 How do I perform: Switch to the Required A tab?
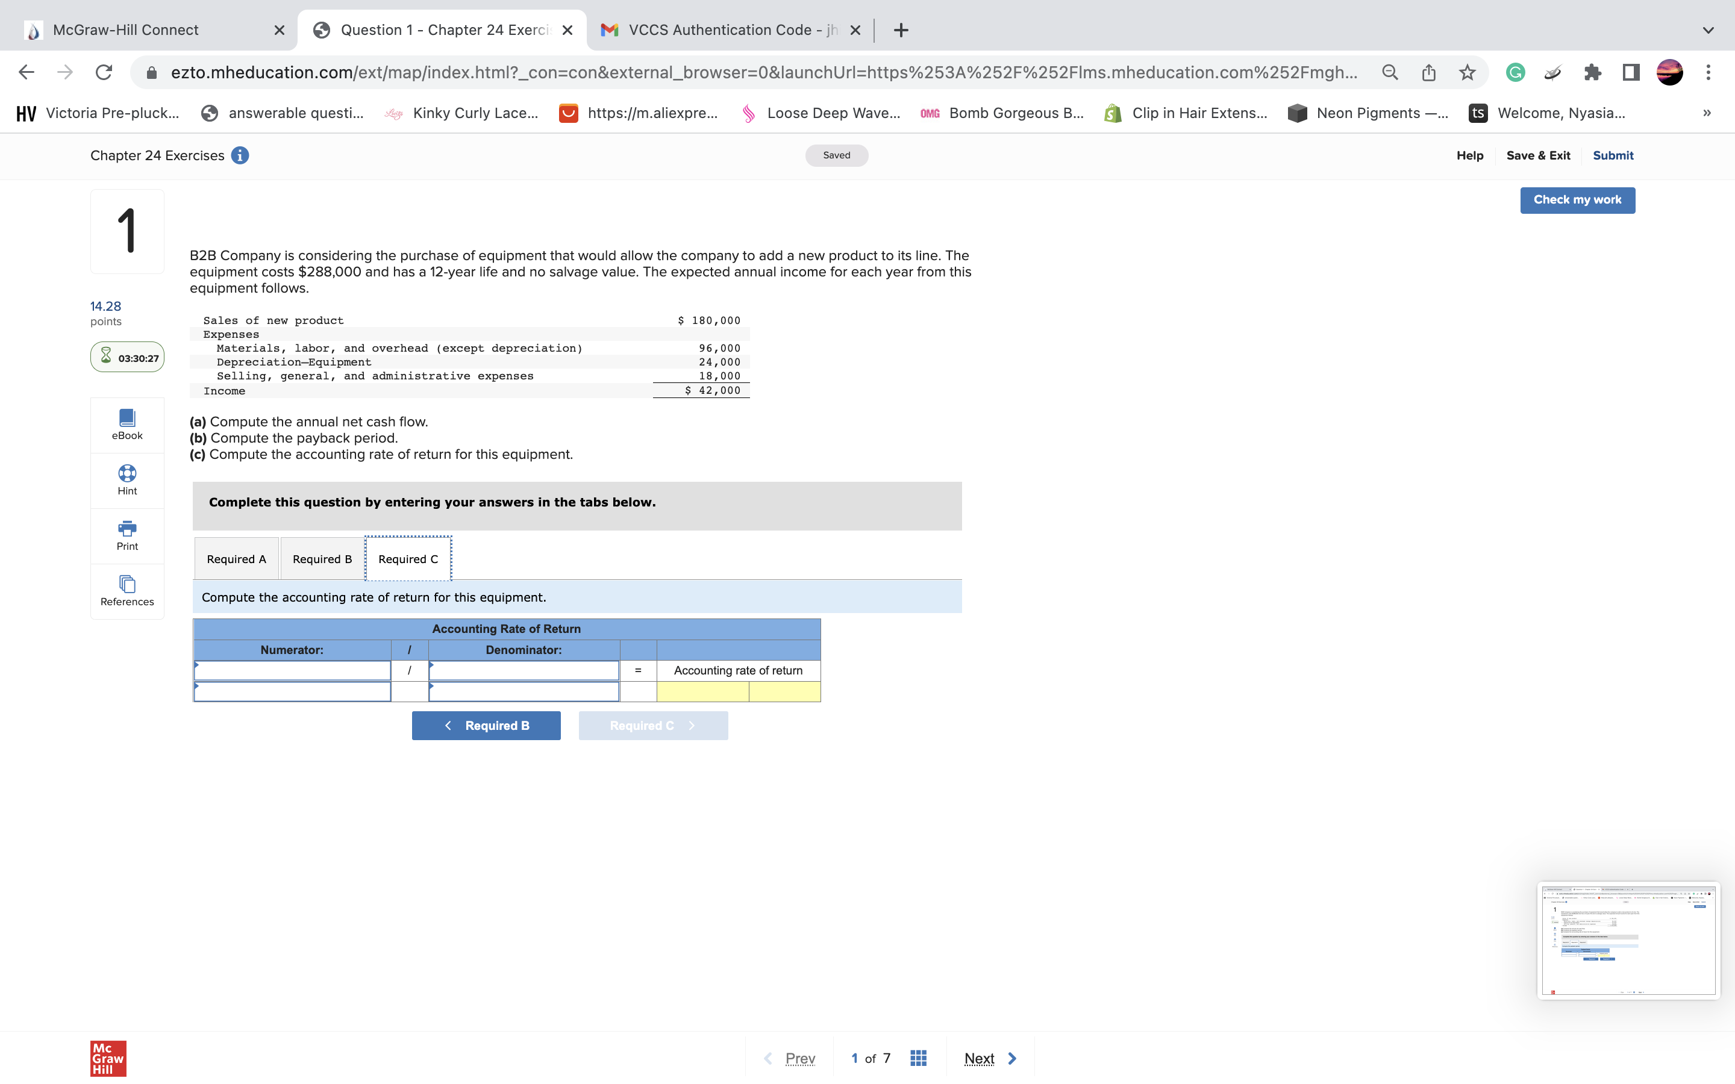tap(236, 559)
